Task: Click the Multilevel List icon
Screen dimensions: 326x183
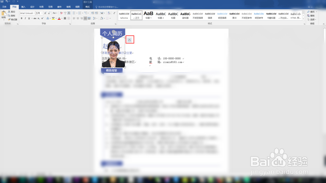Action: pyautogui.click(x=86, y=13)
